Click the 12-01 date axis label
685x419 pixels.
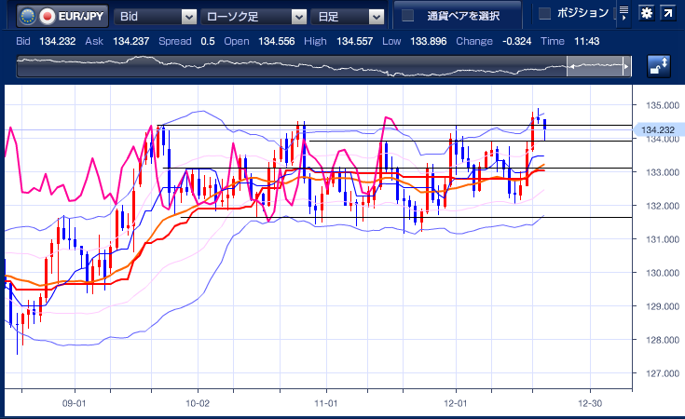[x=455, y=403]
